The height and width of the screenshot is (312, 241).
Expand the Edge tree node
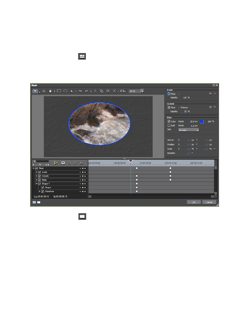[37, 180]
